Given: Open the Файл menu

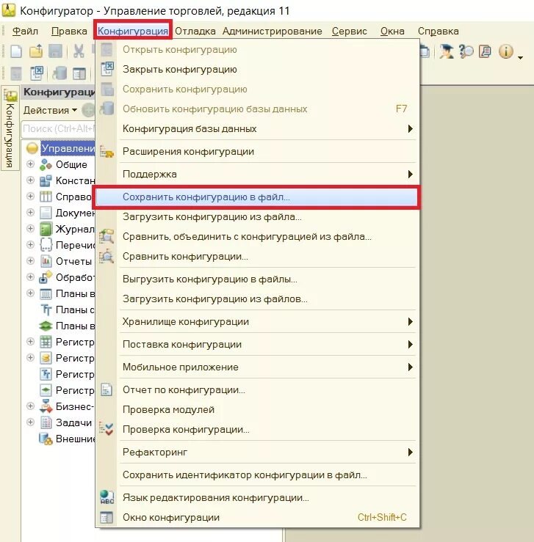Looking at the screenshot, I should coord(25,31).
